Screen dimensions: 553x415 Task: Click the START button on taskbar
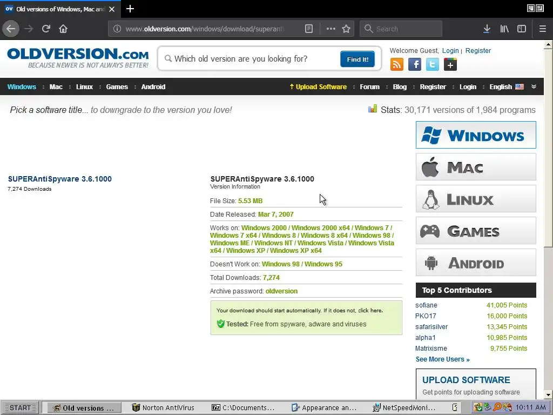click(20, 408)
